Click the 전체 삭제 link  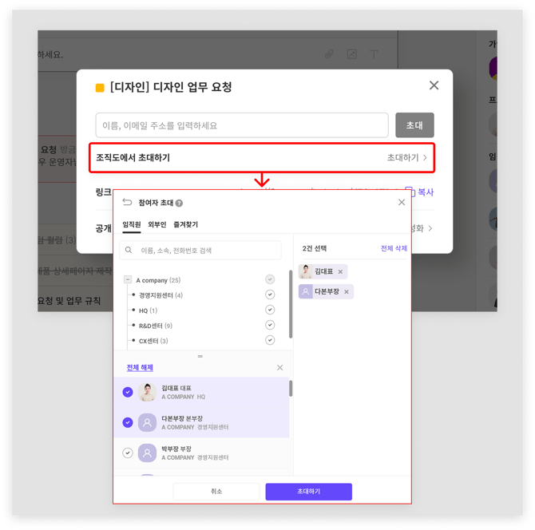click(x=394, y=249)
